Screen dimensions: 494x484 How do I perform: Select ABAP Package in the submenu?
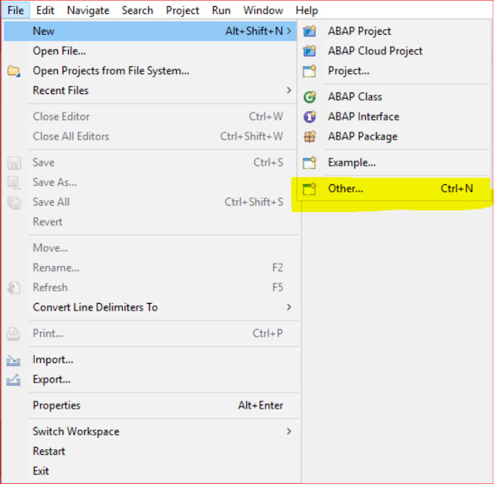click(395, 136)
